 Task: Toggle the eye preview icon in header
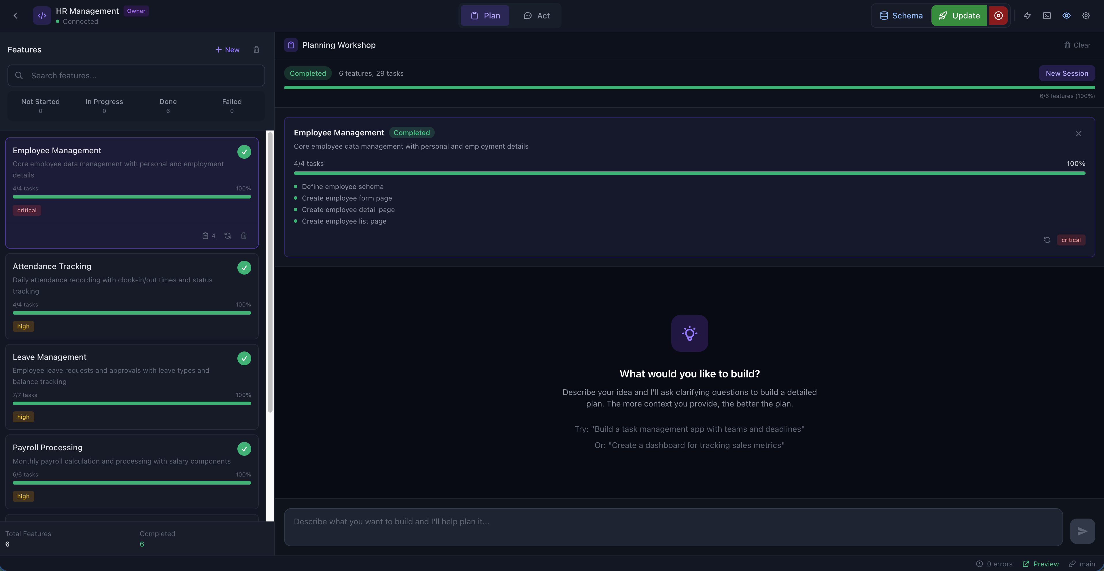point(1066,16)
